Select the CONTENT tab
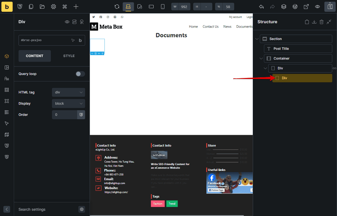 34,56
